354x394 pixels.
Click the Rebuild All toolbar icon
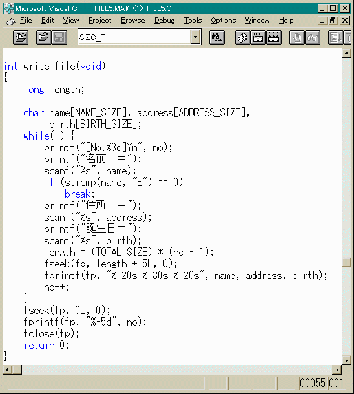[274, 37]
